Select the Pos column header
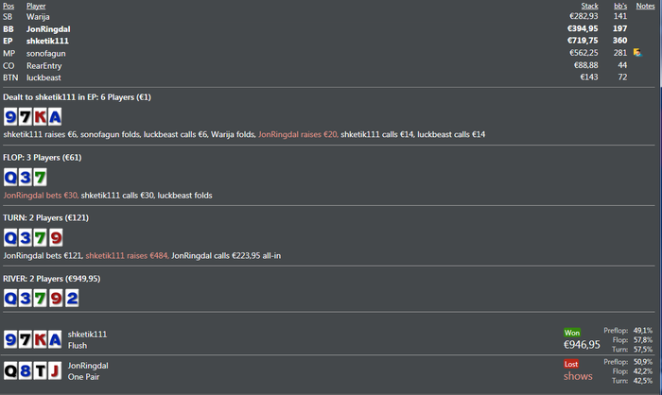 click(9, 6)
